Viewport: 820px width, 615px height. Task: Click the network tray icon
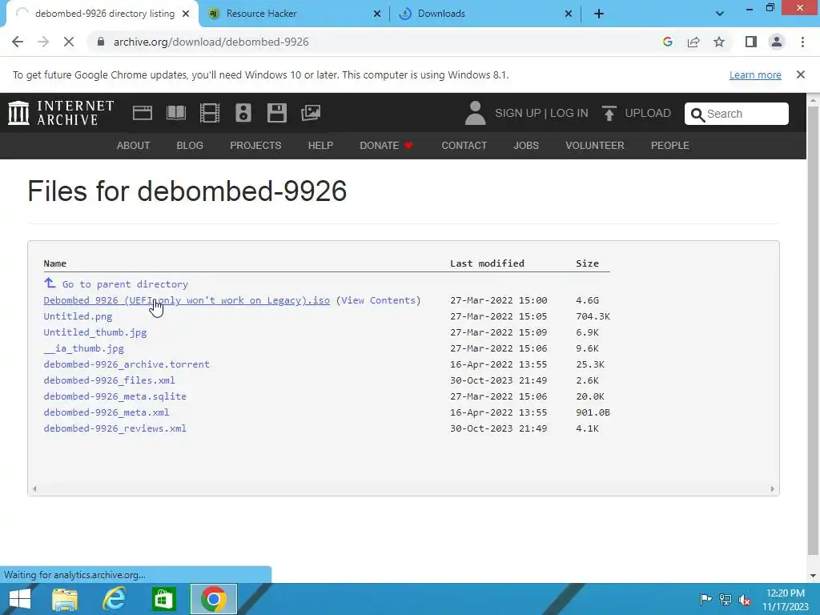tap(726, 599)
